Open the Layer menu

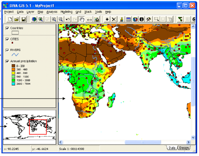30,12
